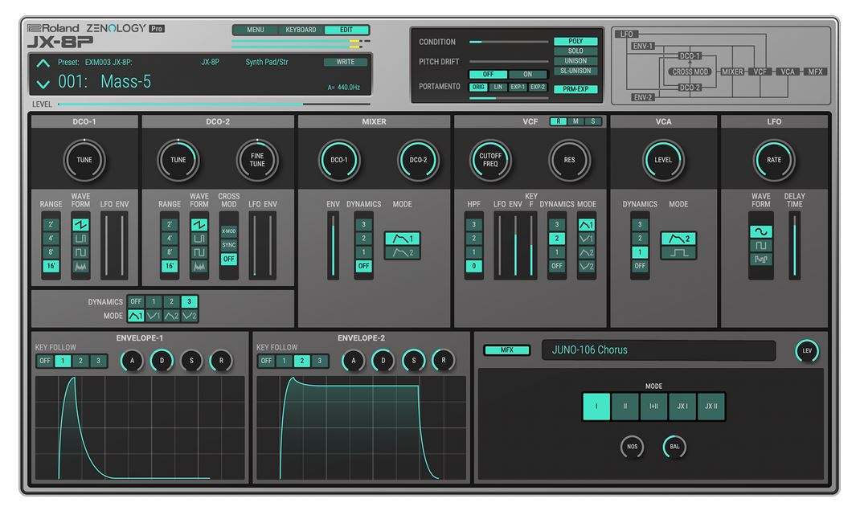This screenshot has height=511, width=860.
Task: Pick random waveform in LFO section
Action: click(x=760, y=260)
